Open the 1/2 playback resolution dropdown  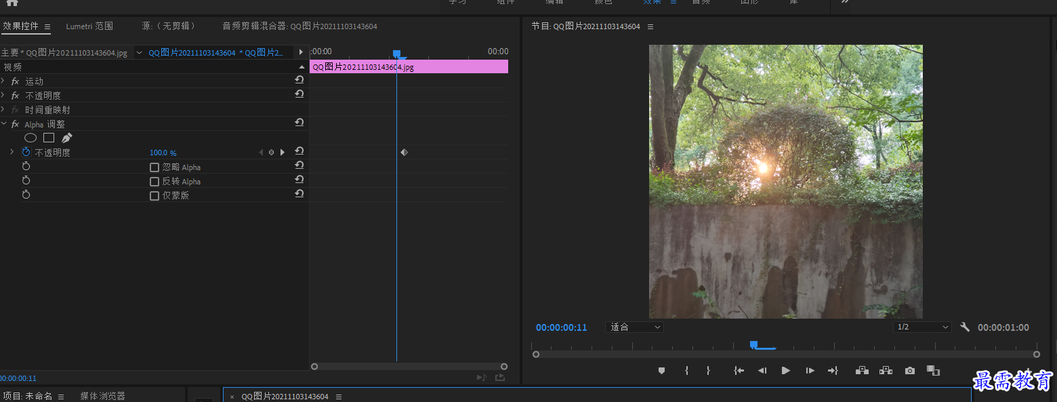(922, 327)
